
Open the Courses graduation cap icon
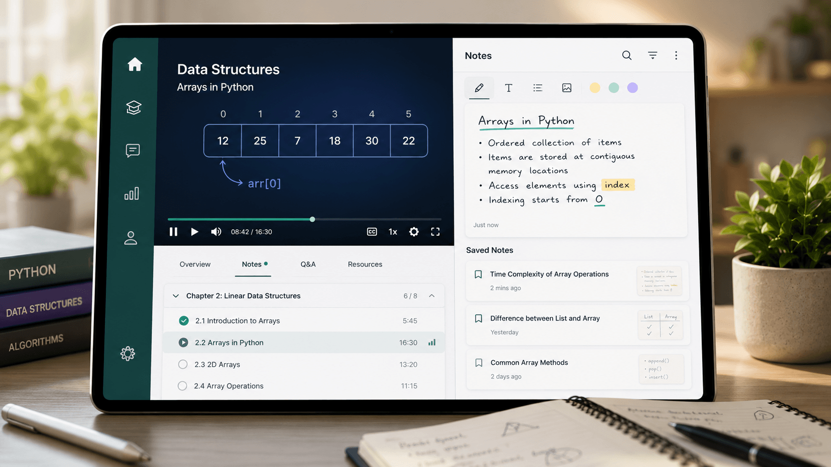(x=134, y=107)
